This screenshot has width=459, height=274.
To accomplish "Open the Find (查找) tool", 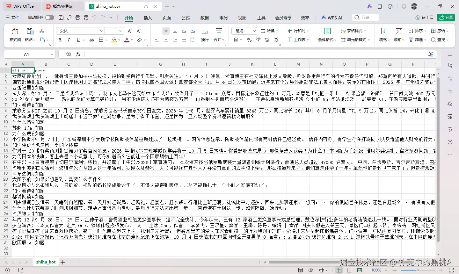I will tap(440, 40).
